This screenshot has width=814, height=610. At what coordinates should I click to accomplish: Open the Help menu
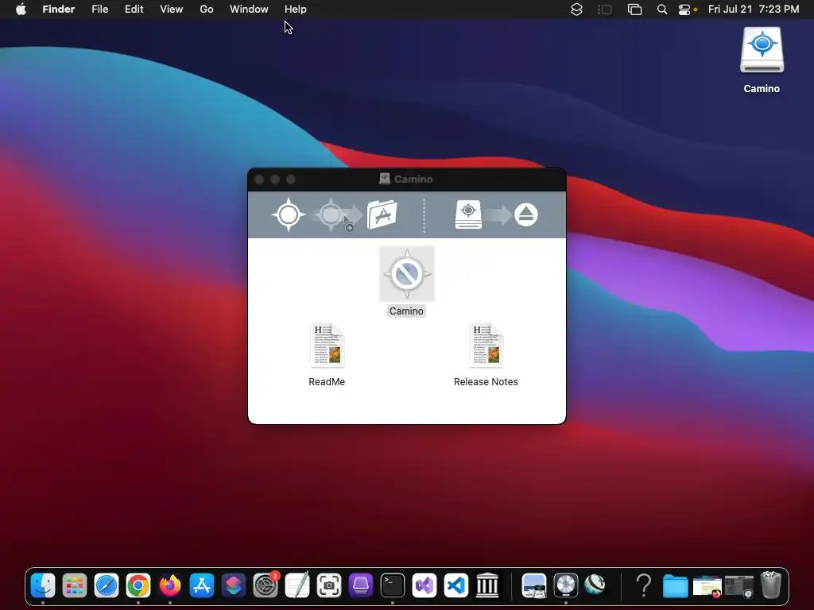pyautogui.click(x=296, y=9)
